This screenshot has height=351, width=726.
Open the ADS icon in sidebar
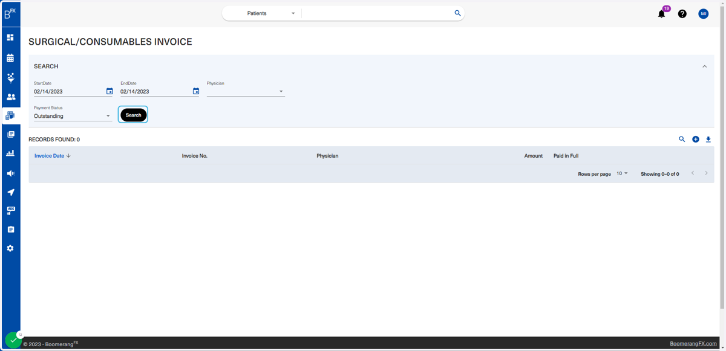click(x=10, y=211)
